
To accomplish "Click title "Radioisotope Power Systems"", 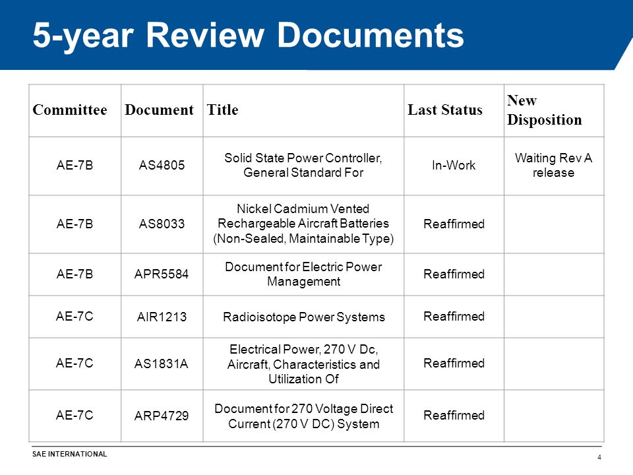I will coord(303,317).
